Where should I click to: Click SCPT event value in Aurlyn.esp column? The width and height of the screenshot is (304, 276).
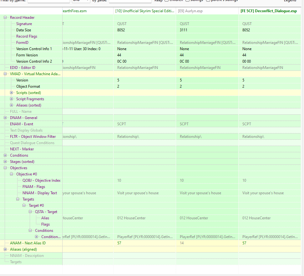(184, 124)
